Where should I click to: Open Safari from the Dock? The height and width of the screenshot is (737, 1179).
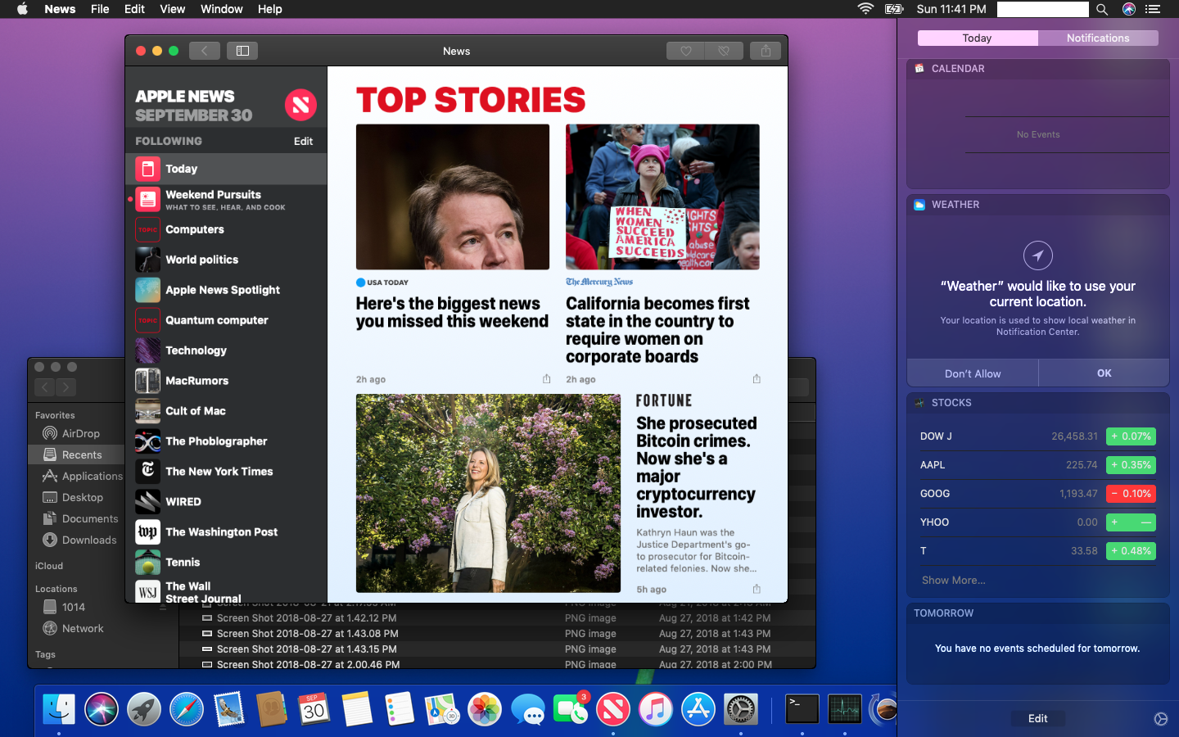pos(187,709)
